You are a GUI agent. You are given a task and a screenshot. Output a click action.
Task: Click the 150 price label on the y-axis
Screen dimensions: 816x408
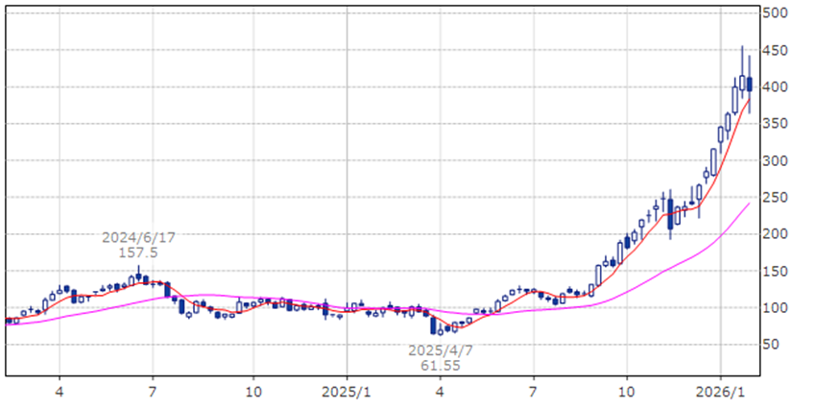pos(775,272)
